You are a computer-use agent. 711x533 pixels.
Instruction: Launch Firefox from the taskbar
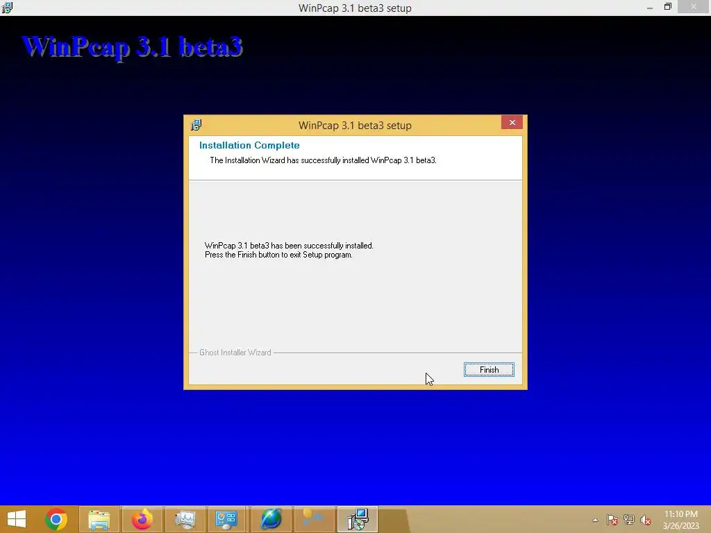(142, 519)
